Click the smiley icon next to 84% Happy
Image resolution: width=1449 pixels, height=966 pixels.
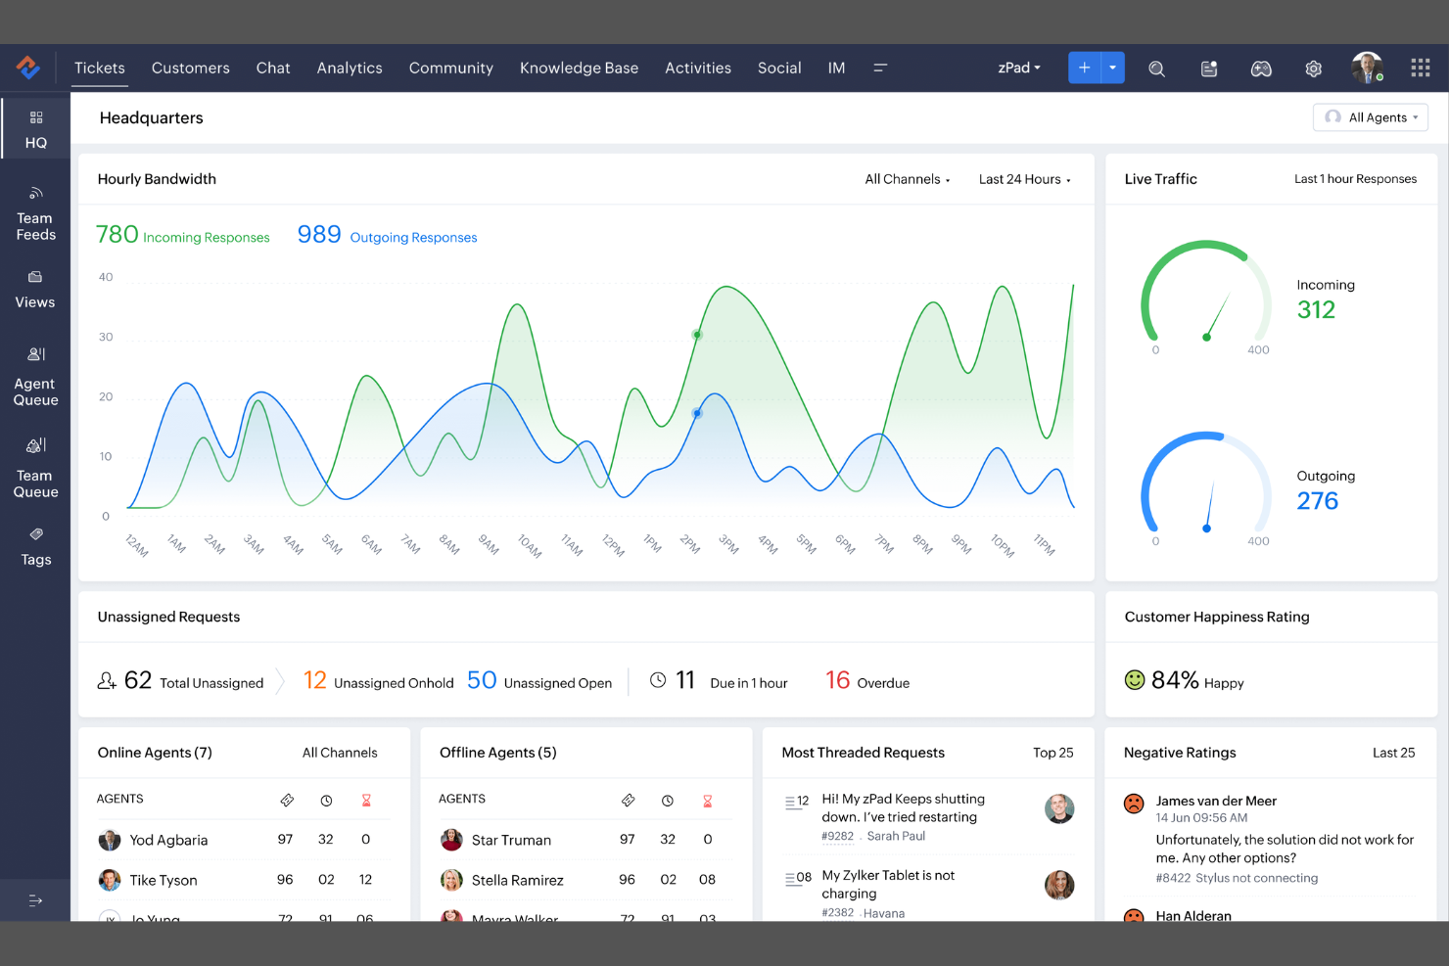pos(1134,680)
